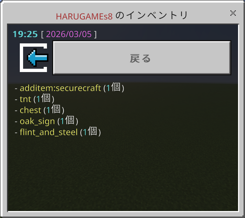Select the 19:25 timestamp
This screenshot has height=218, width=245.
(x=25, y=34)
